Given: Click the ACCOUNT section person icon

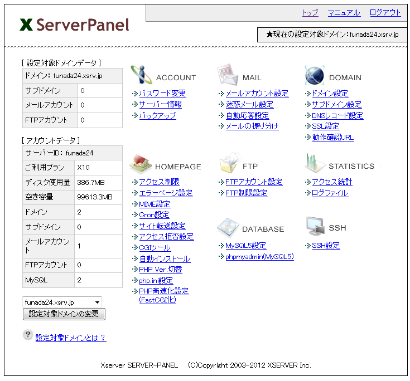Looking at the screenshot, I should 142,75.
